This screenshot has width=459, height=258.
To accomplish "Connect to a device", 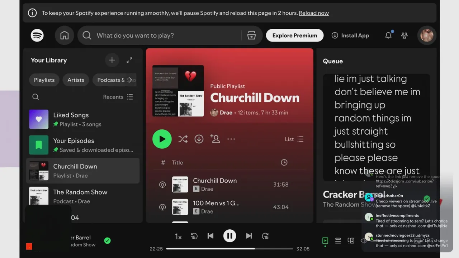I will pyautogui.click(x=351, y=241).
